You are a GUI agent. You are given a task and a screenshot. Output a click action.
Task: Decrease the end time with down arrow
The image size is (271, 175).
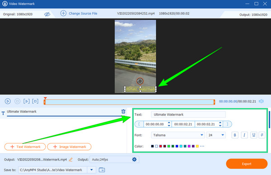coord(220,126)
